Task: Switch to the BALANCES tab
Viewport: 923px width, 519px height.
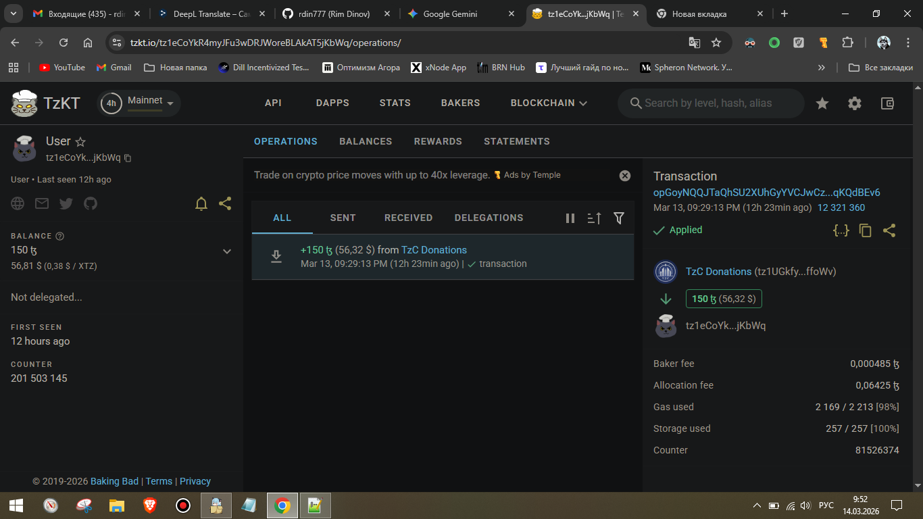Action: (x=366, y=141)
